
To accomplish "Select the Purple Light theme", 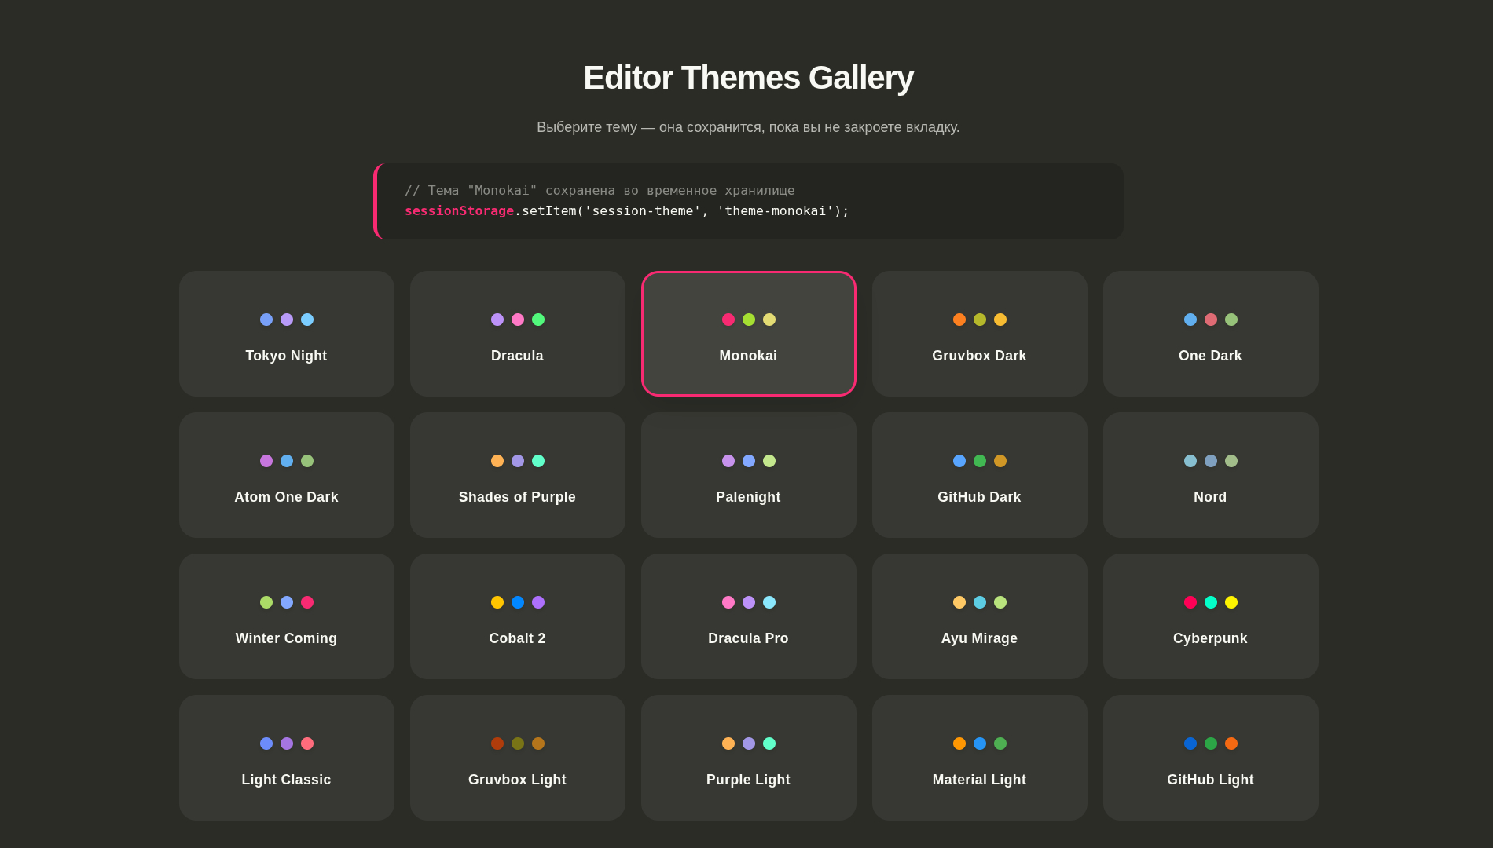I will click(748, 758).
